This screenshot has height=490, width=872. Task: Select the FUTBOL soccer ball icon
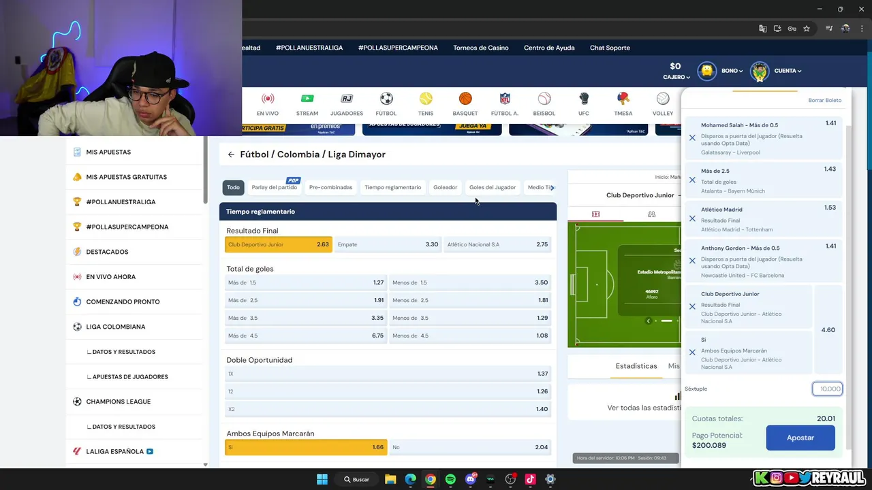(386, 99)
